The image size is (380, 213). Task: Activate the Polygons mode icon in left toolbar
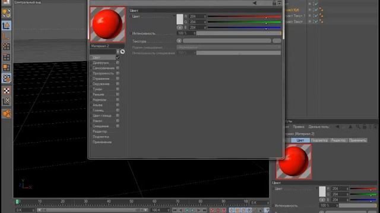point(6,67)
